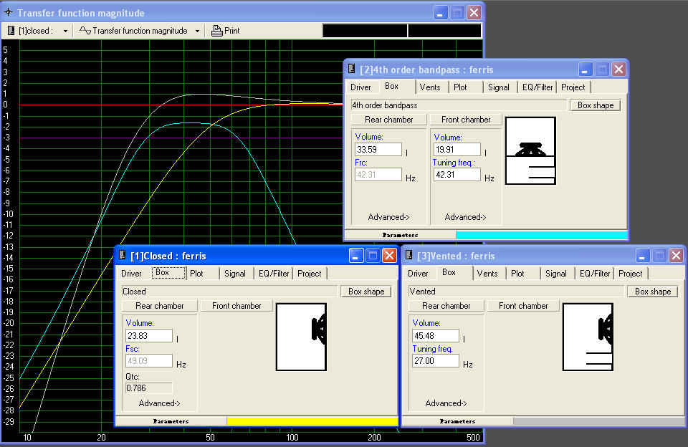Expand Advanced-> in the Vented window
688x447 pixels.
tap(446, 403)
